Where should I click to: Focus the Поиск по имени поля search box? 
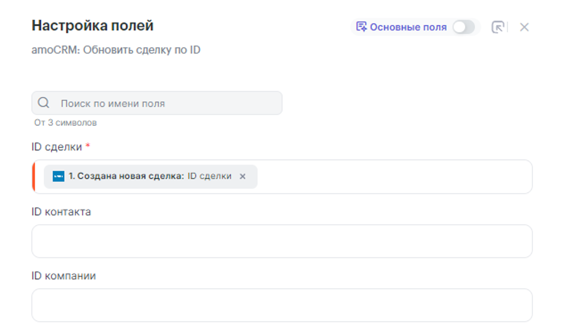[165, 103]
